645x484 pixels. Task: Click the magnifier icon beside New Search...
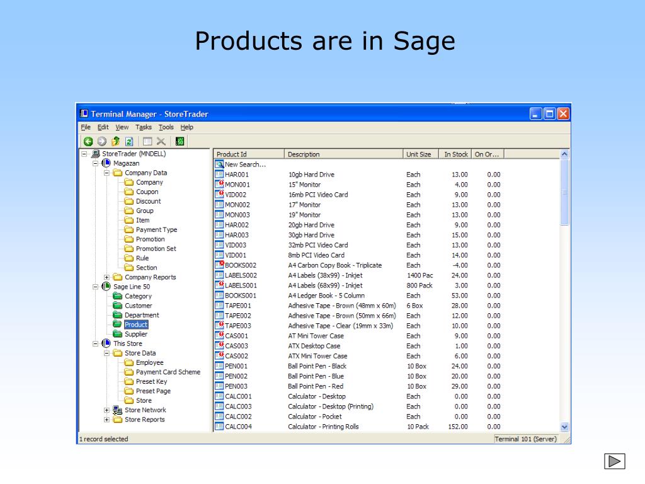click(x=219, y=164)
